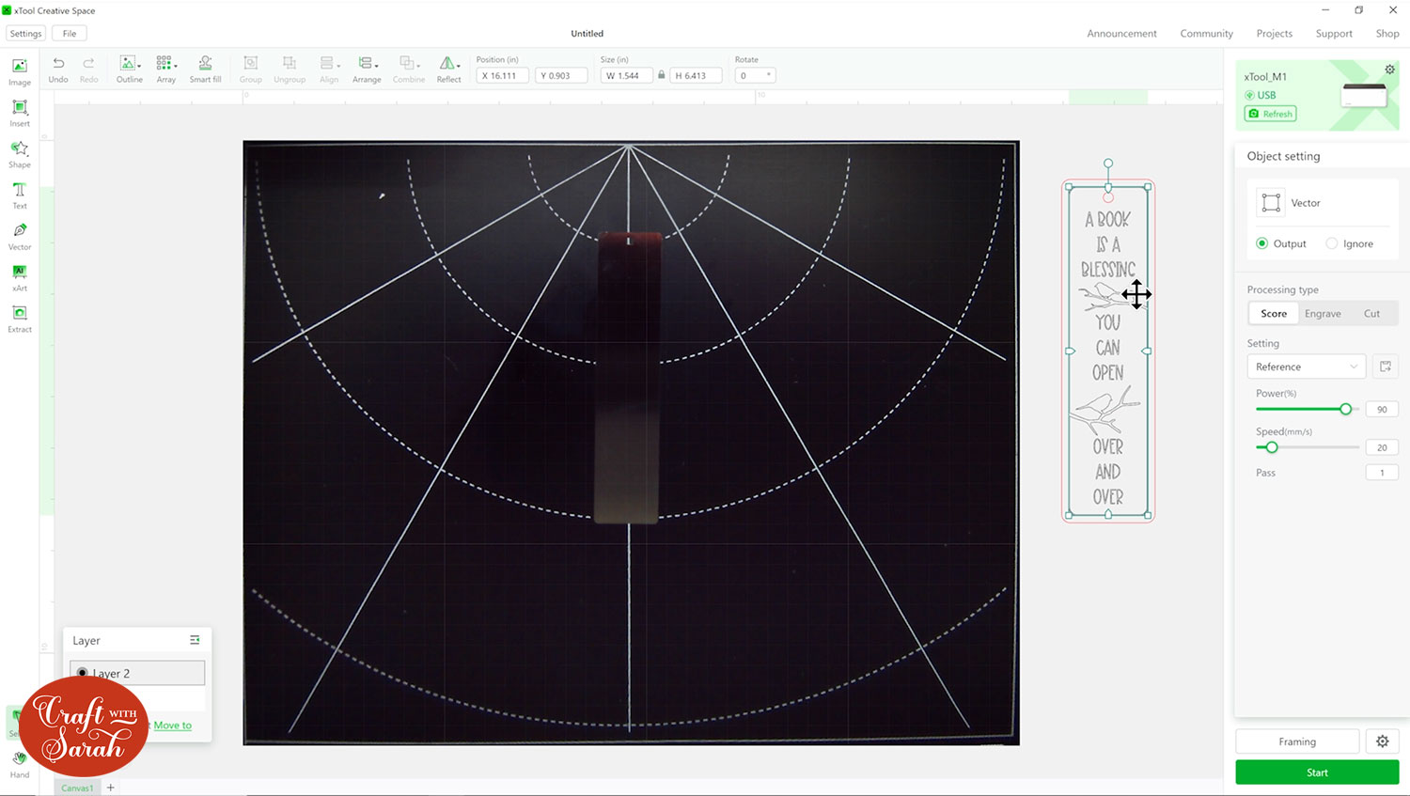Viewport: 1410px width, 796px height.
Task: Select the Canvas1 tab
Action: click(77, 788)
